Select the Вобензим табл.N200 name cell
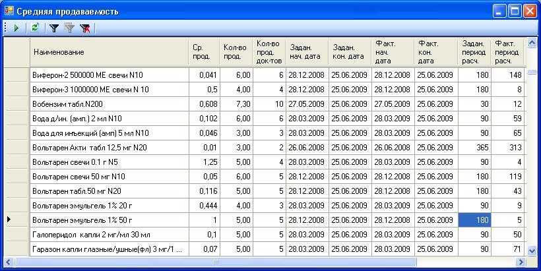Viewport: 541px width, 271px height. click(x=109, y=104)
